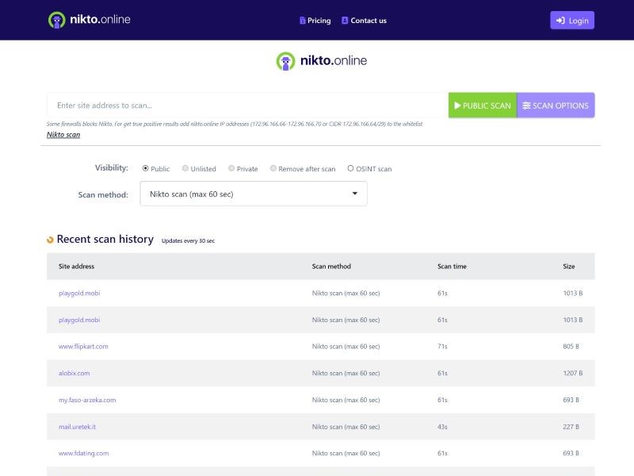The image size is (634, 476).
Task: Choose the Private visibility radio button
Action: click(231, 168)
